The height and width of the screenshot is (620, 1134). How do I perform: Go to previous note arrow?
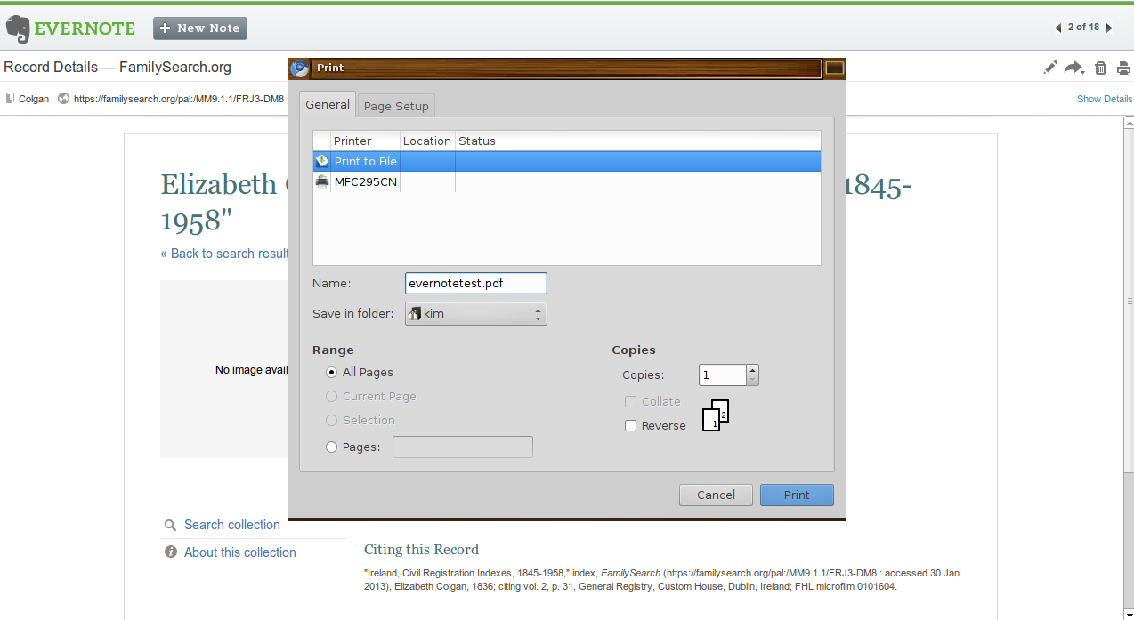pyautogui.click(x=1057, y=28)
